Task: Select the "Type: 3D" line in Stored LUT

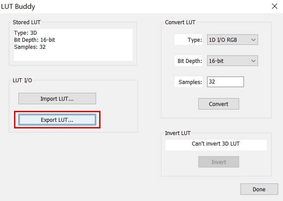Action: tap(25, 33)
